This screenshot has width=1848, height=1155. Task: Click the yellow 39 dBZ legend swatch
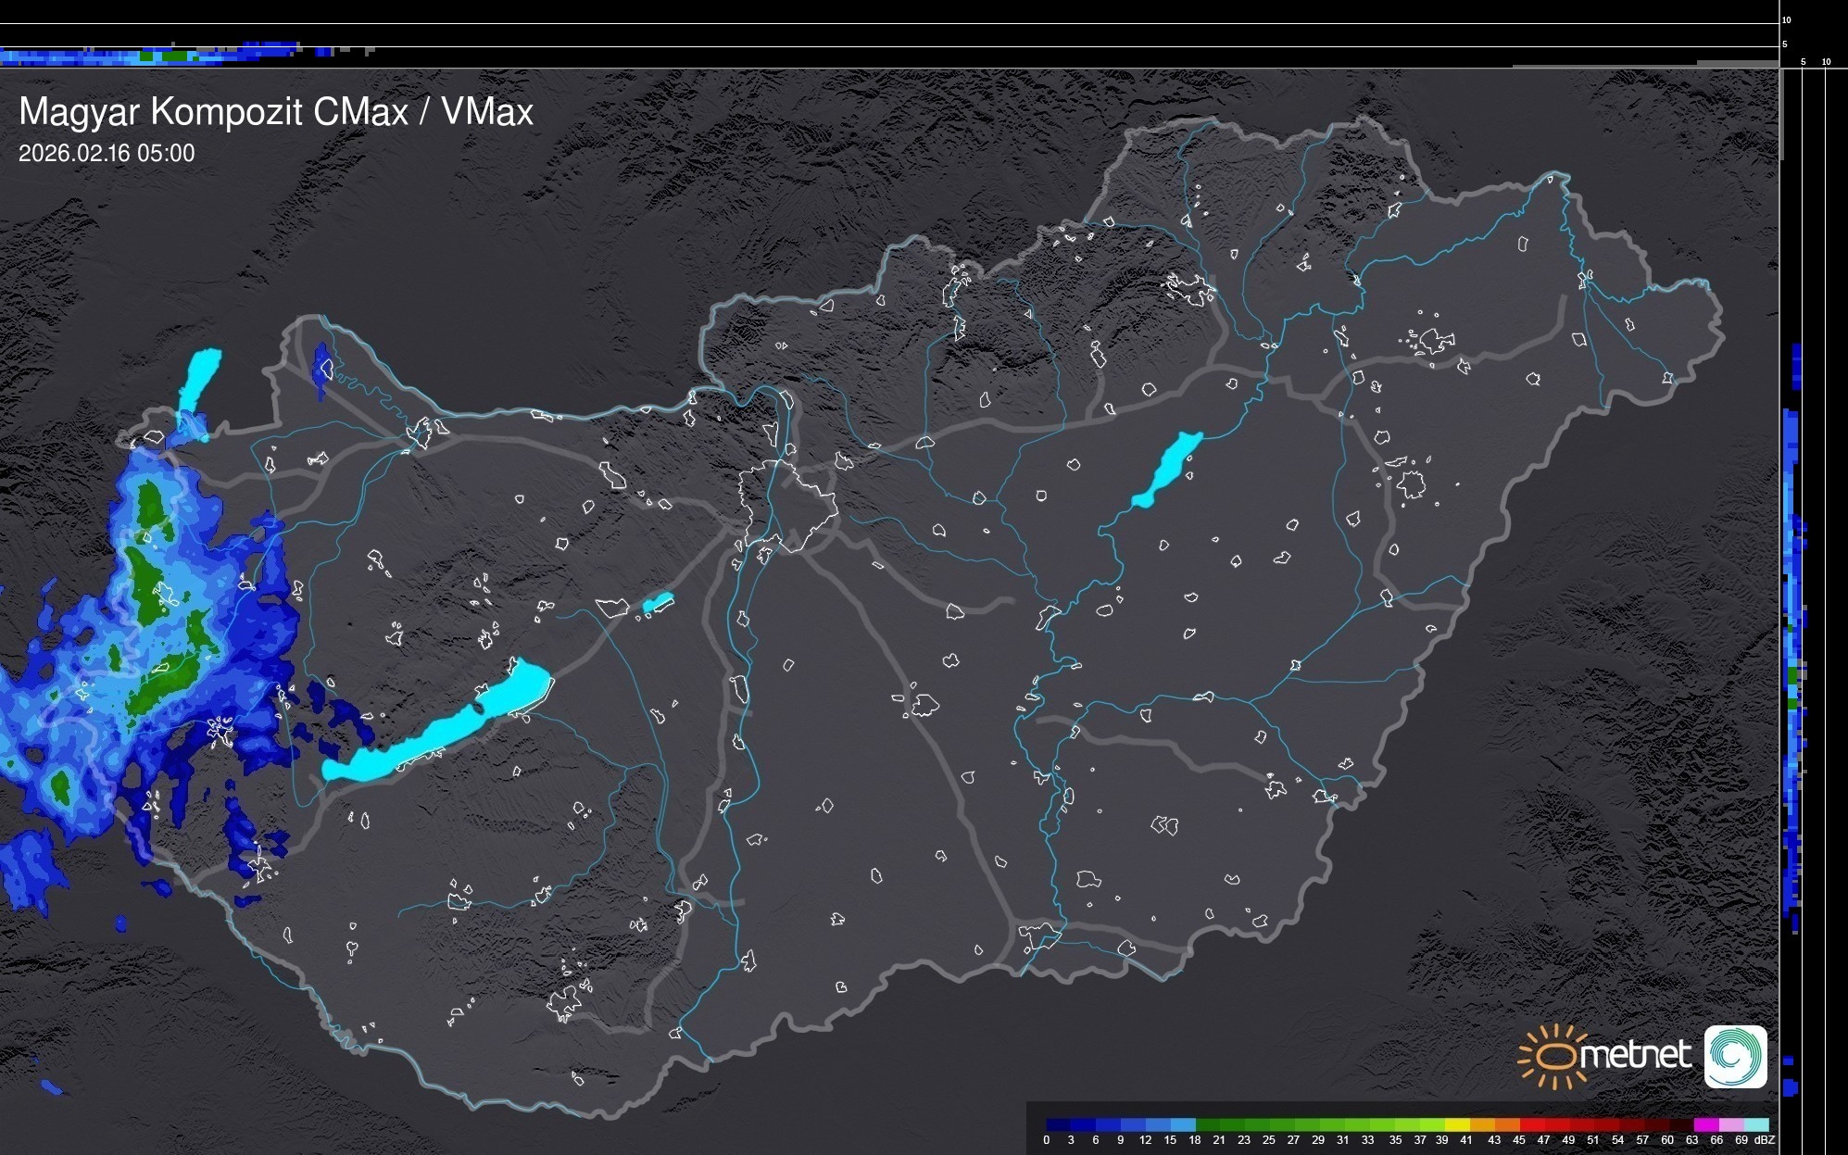click(x=1456, y=1124)
